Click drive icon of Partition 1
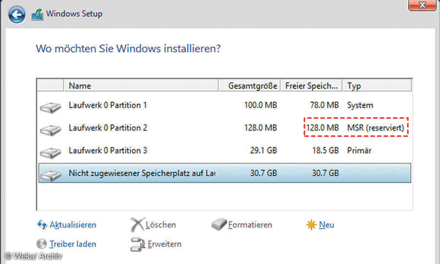Screen dimensions: 440x264 [x=51, y=106]
